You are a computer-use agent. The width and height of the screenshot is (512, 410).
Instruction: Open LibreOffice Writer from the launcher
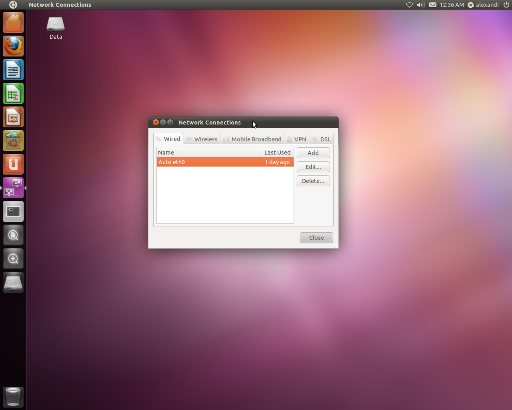[x=13, y=70]
